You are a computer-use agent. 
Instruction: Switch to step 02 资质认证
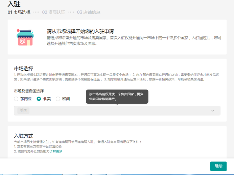(53, 12)
